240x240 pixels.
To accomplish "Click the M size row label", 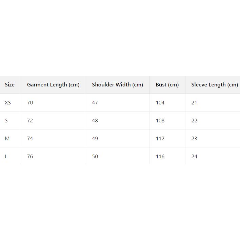I will point(7,139).
